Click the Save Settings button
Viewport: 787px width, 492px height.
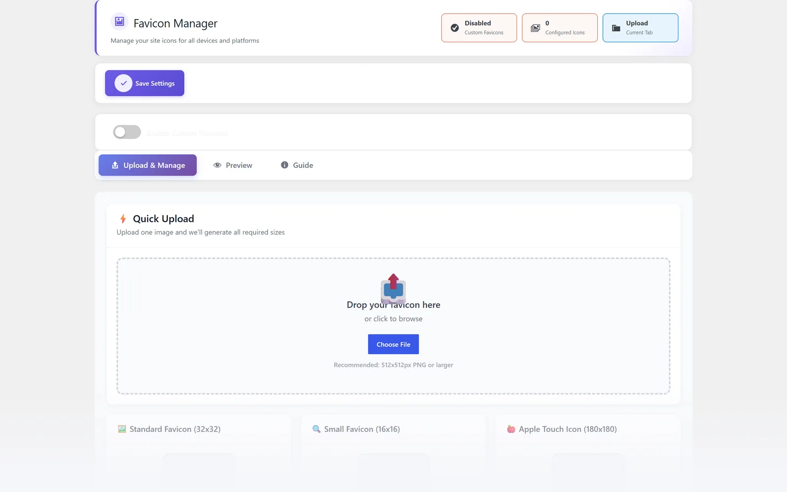(x=145, y=83)
